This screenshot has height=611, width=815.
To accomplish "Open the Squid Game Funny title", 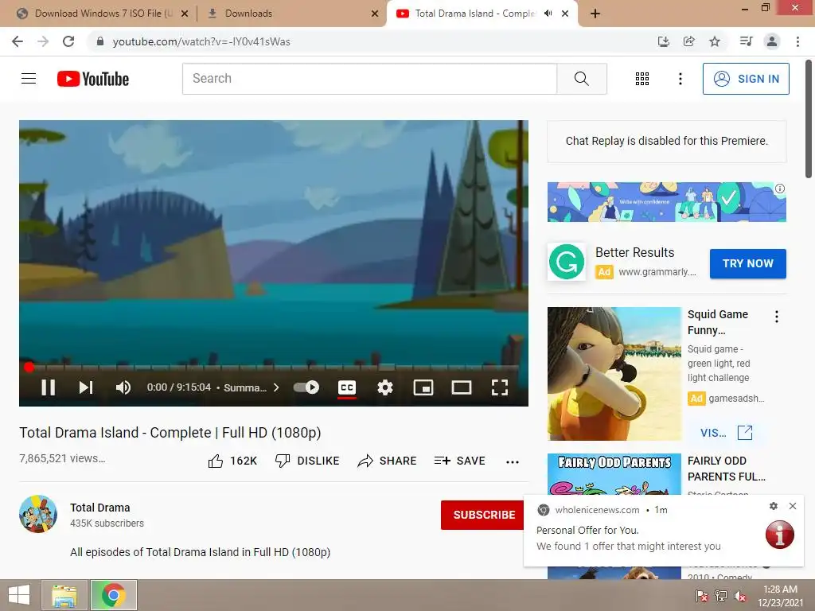I will tap(718, 322).
